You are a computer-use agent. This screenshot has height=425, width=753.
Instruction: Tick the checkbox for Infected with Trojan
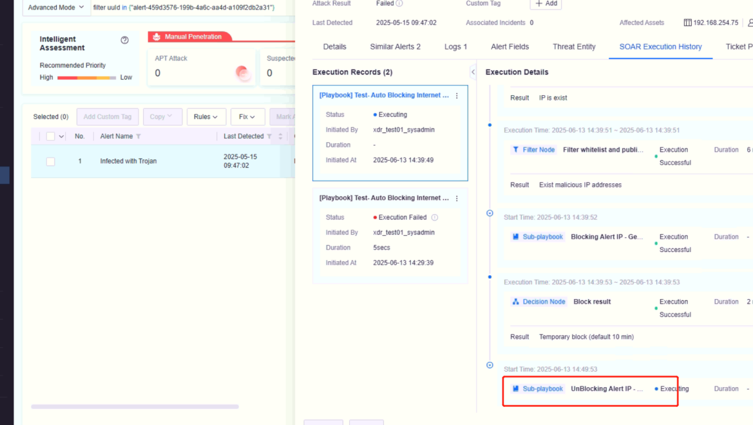(50, 161)
